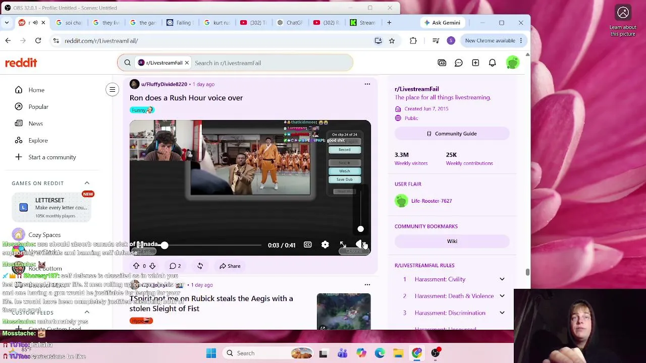Open Windows Start menu
Screen dimensions: 646x363
[x=211, y=353]
